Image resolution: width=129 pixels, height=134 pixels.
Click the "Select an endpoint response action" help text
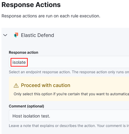coord(40,72)
